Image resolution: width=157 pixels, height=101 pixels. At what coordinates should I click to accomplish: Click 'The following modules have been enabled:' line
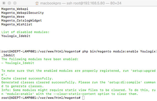[x=40, y=59]
